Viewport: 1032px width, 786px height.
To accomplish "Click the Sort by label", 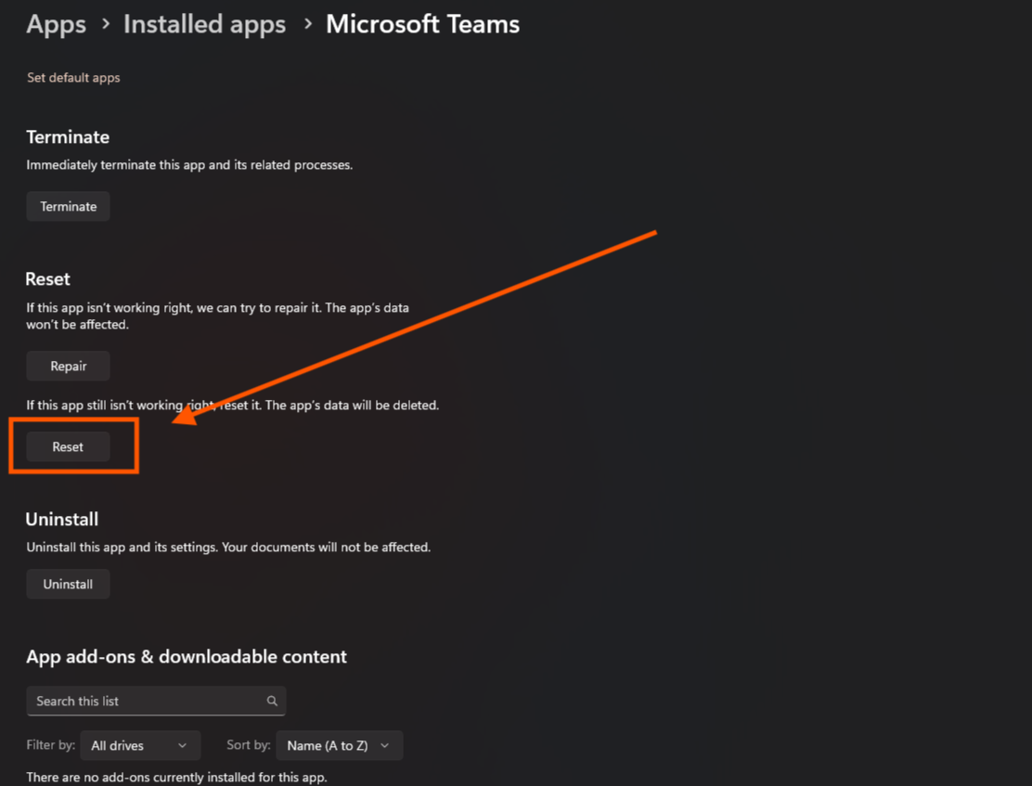I will 249,746.
